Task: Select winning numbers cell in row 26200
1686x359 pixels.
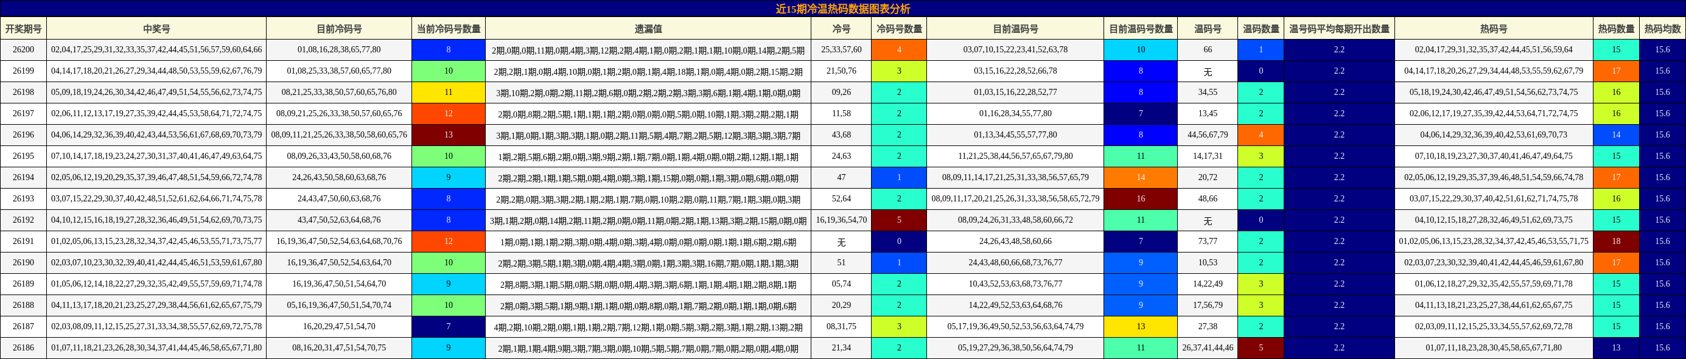Action: [x=156, y=50]
